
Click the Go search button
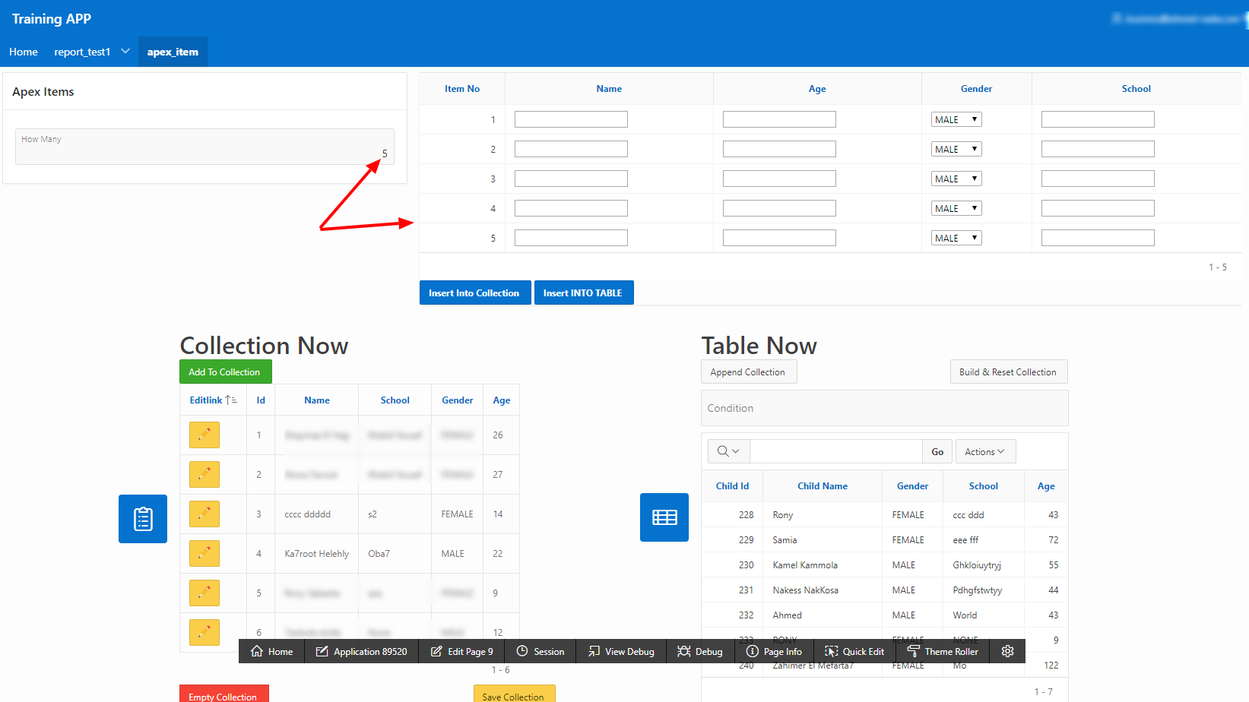click(937, 451)
